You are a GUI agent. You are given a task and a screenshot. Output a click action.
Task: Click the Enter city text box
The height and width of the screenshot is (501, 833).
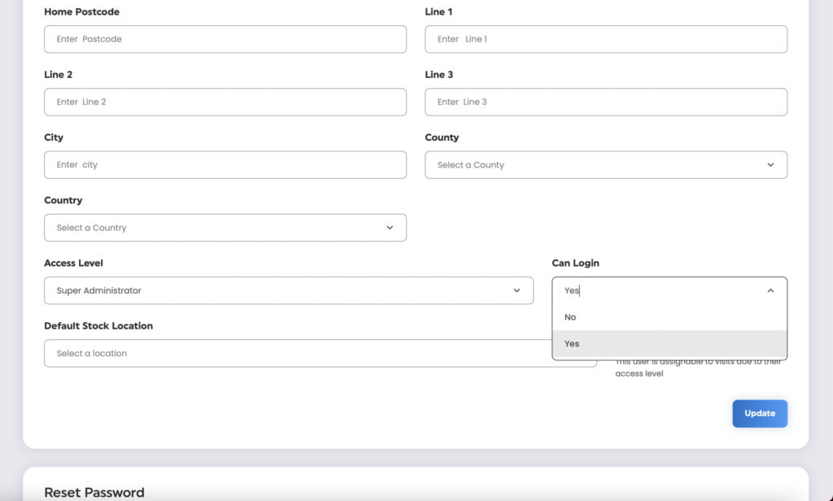coord(225,164)
